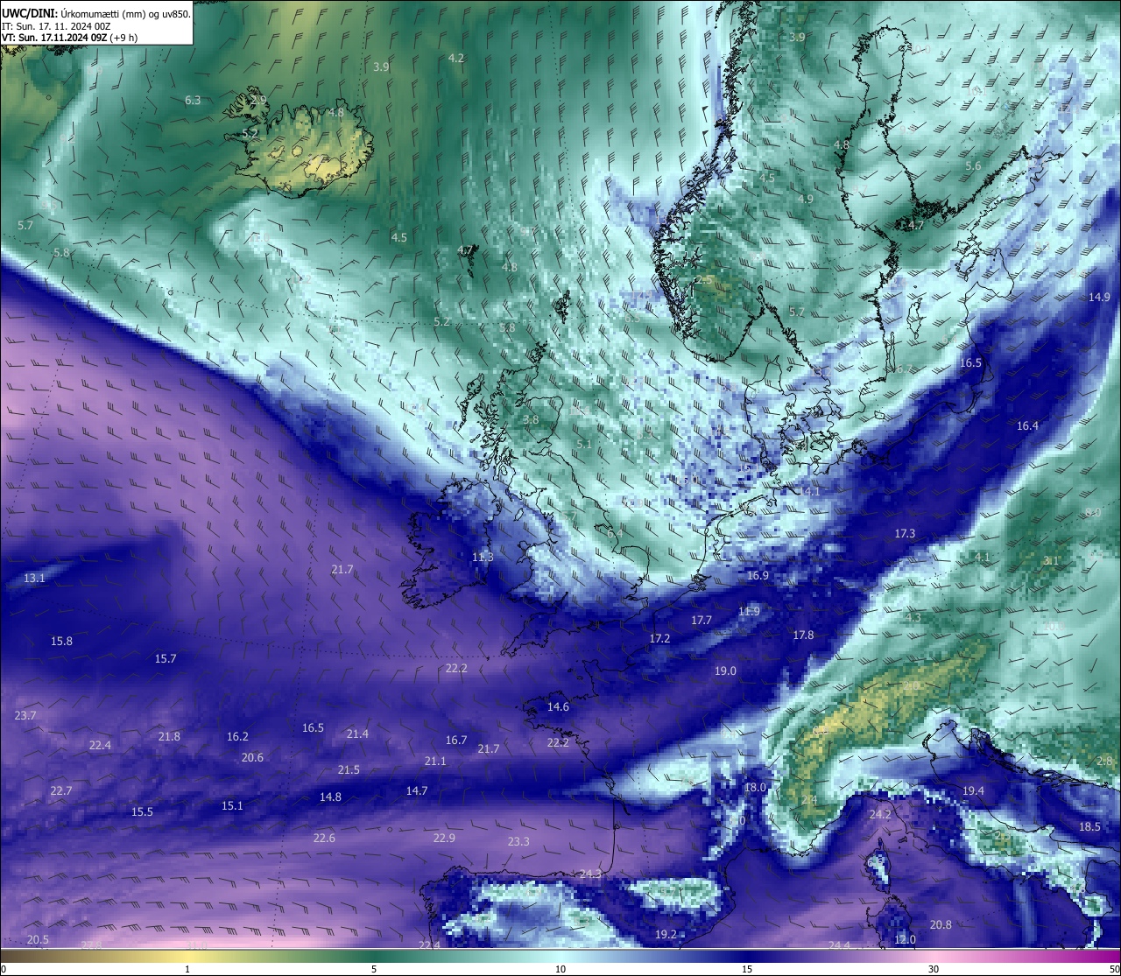This screenshot has width=1121, height=976.
Task: Click the 10 tick on the color scale
Action: (x=560, y=969)
